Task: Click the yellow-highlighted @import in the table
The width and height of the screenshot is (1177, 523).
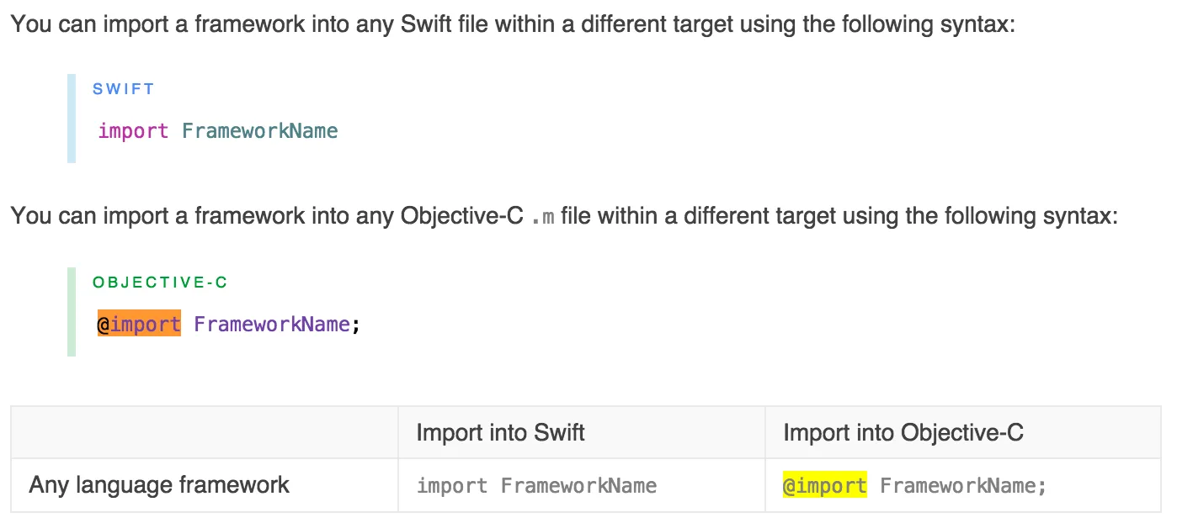Action: pos(824,486)
